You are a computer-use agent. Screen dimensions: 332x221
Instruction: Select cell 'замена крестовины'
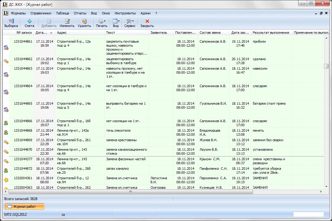126,142
